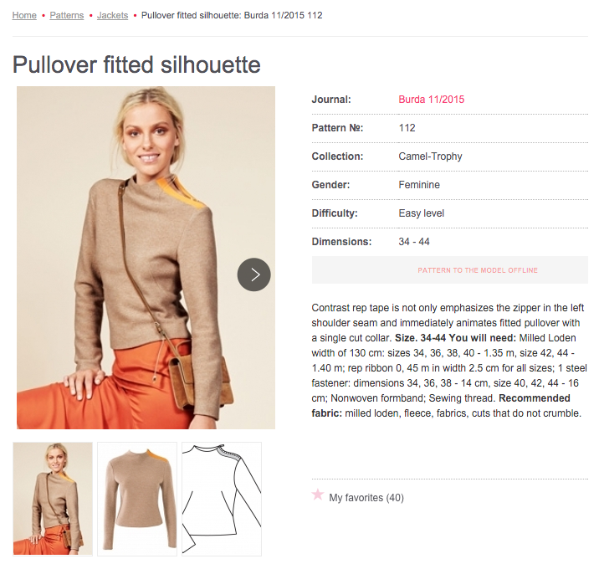
Task: Go to the Patterns breadcrumb link
Action: pos(67,15)
